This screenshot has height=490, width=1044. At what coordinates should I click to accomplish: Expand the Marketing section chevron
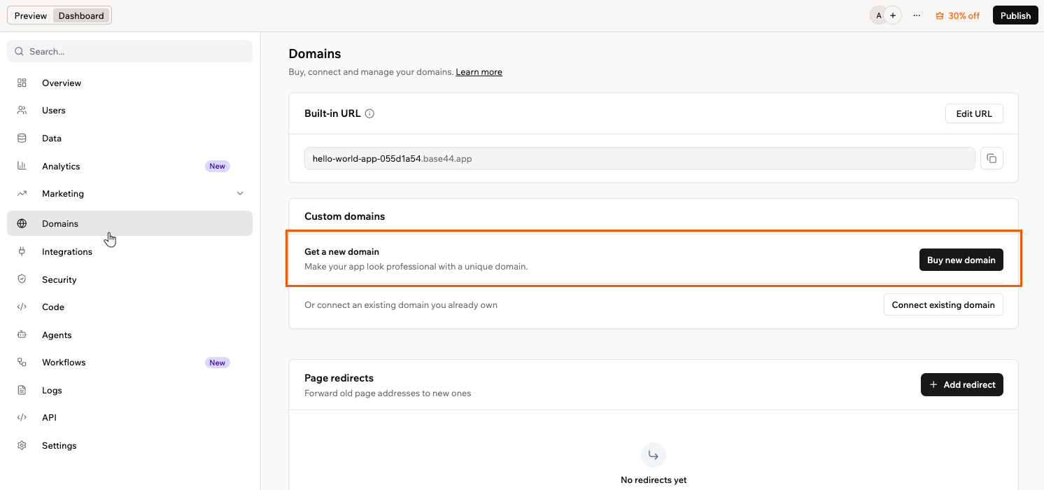click(x=240, y=194)
